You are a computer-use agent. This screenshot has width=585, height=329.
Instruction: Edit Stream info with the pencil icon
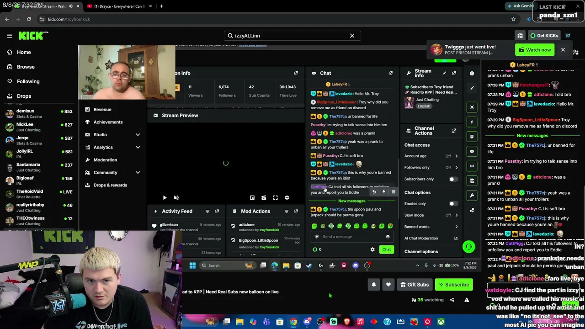[444, 73]
